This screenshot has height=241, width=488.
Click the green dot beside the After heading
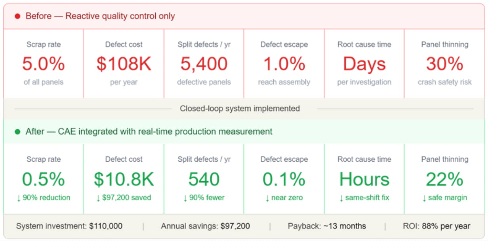coord(17,132)
